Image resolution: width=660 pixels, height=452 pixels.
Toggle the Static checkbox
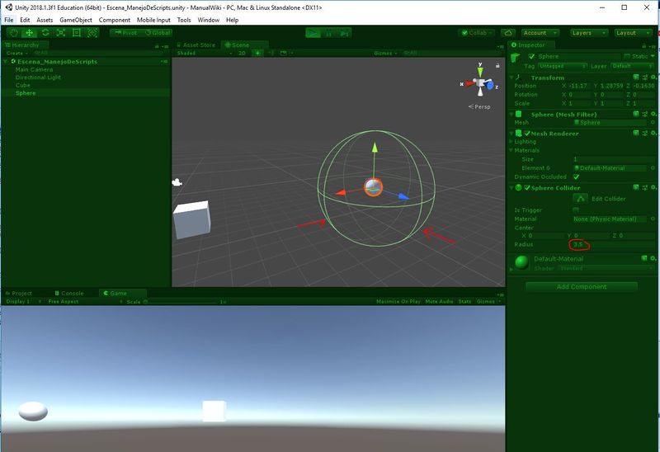(x=627, y=56)
